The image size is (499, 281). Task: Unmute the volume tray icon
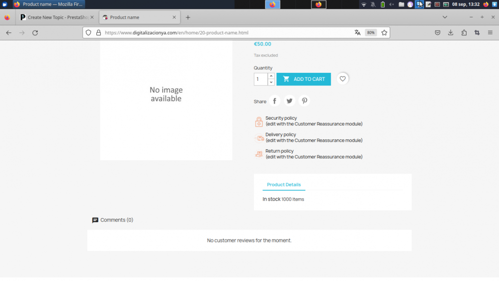pos(391,4)
